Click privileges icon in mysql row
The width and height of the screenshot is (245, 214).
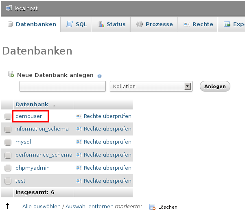pos(79,142)
